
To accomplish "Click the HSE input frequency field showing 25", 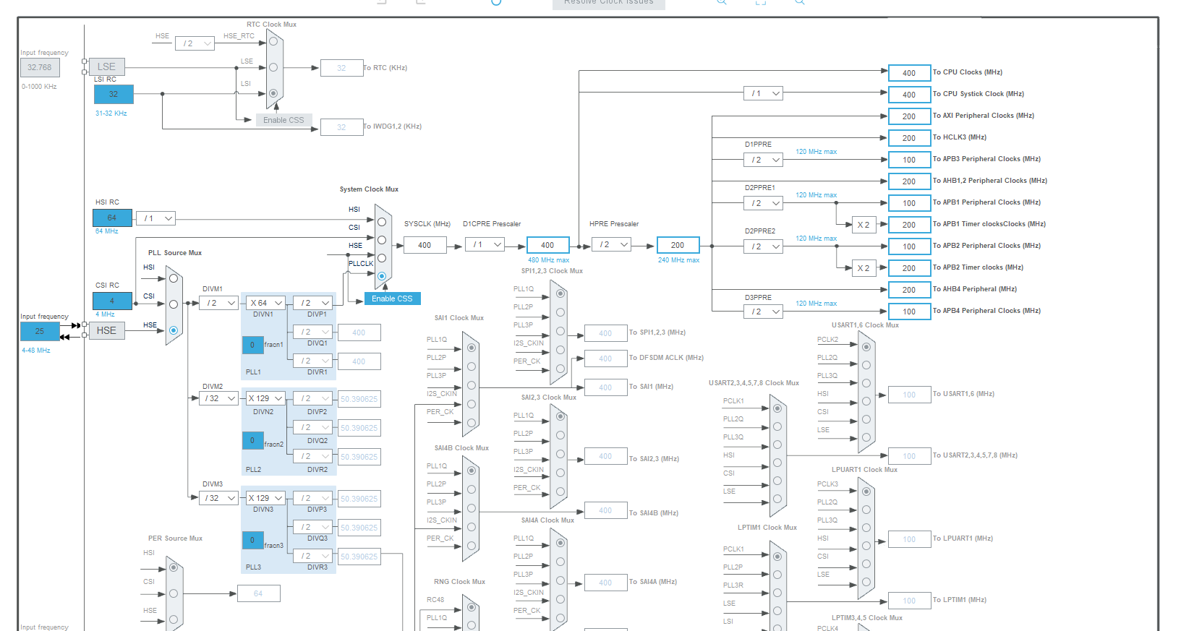I will point(40,331).
